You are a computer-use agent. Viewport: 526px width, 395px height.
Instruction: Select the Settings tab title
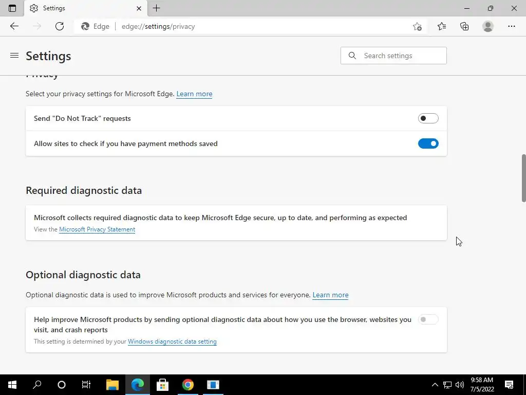[54, 8]
